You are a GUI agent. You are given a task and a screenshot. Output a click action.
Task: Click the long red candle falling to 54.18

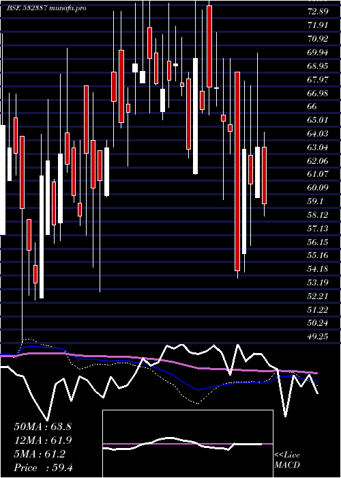[x=237, y=171]
